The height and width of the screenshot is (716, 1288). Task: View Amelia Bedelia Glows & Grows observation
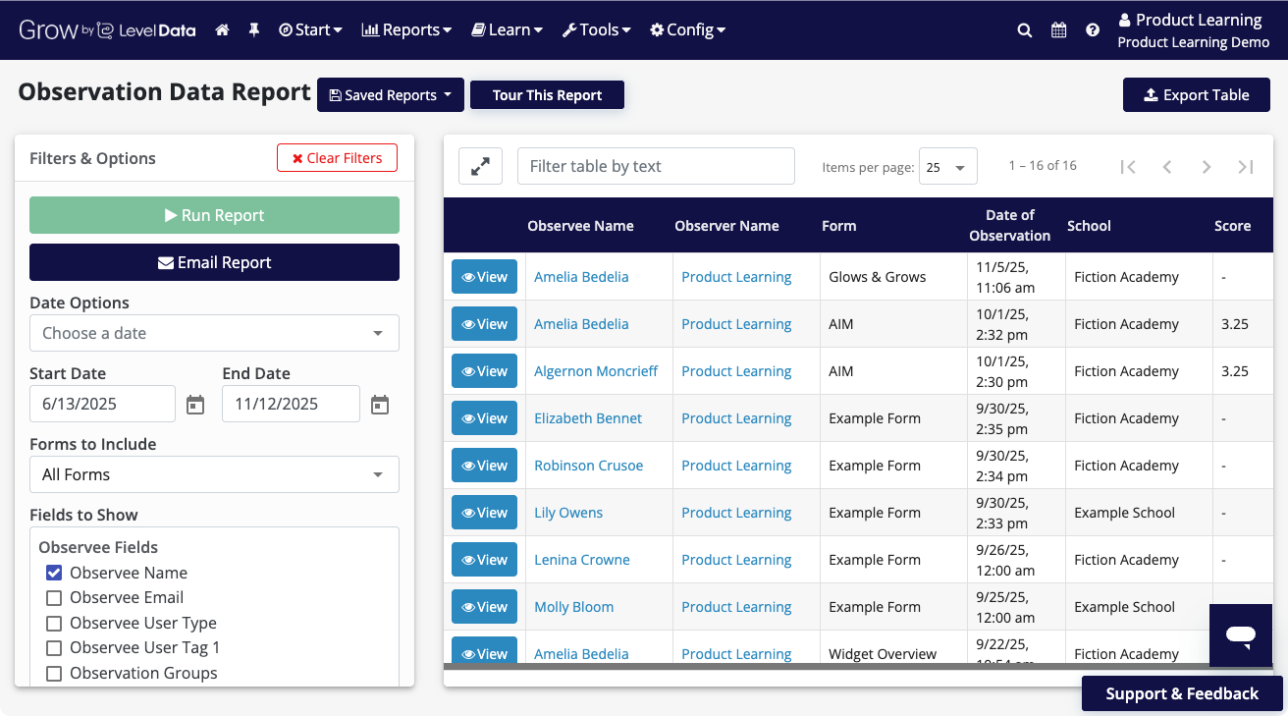pyautogui.click(x=484, y=277)
